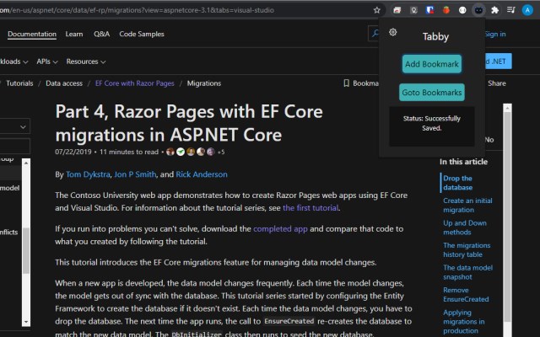
Task: Open the version selector dropdown in left sidebar
Action: pyautogui.click(x=15, y=126)
